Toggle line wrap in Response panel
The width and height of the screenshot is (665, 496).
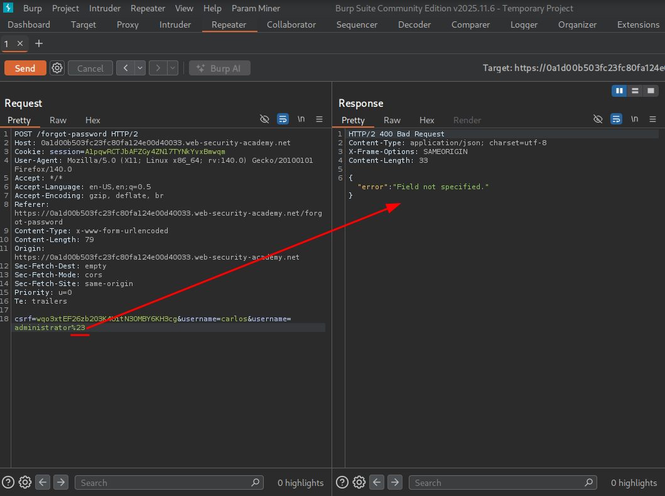tap(616, 119)
